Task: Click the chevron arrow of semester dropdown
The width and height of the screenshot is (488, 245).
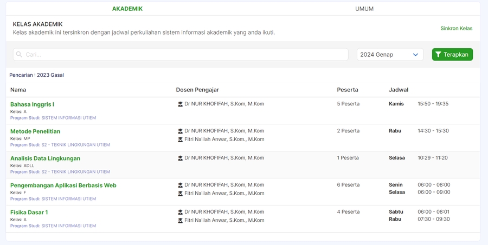Action: [416, 55]
